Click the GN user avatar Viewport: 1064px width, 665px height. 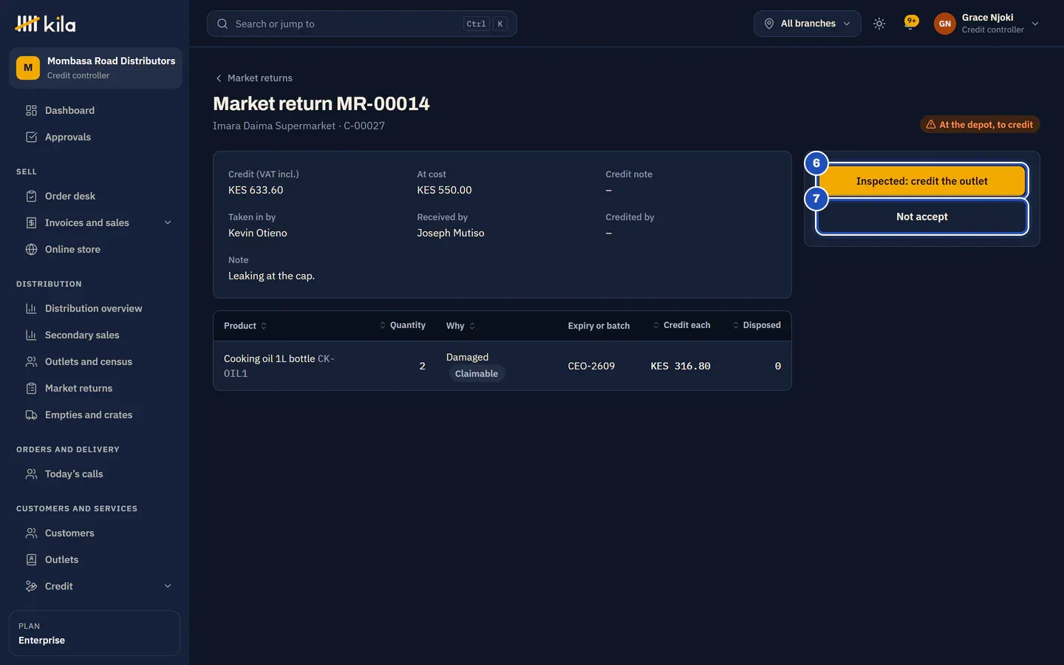click(944, 24)
